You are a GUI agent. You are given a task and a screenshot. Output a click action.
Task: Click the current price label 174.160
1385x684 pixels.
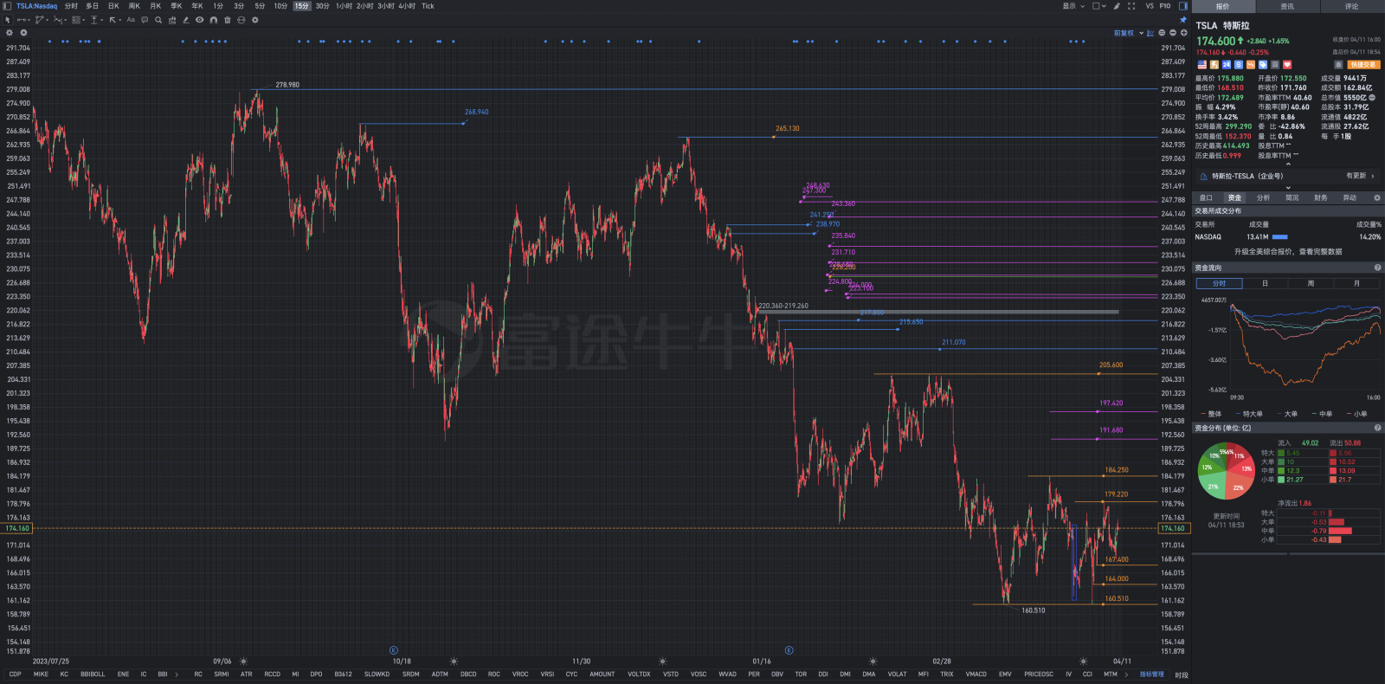pos(1173,528)
